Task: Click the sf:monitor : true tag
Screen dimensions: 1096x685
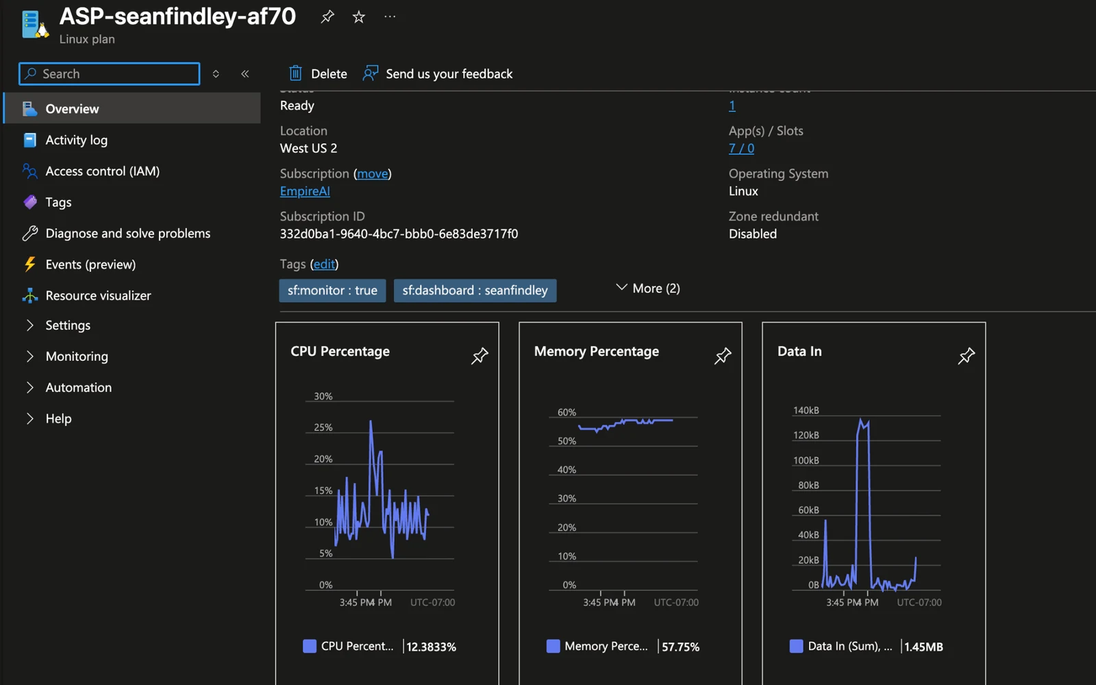Action: tap(332, 290)
